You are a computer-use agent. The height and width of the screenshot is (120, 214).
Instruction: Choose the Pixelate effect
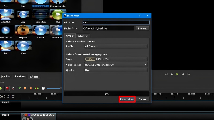(x=41, y=30)
